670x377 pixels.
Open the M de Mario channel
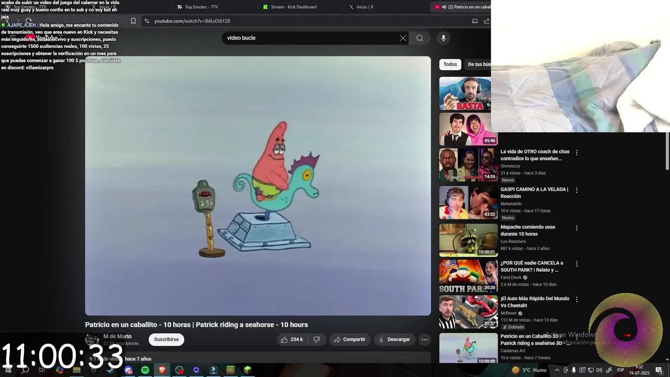pos(117,336)
